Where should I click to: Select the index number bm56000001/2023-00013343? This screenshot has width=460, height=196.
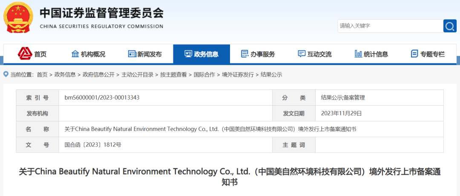coord(102,98)
